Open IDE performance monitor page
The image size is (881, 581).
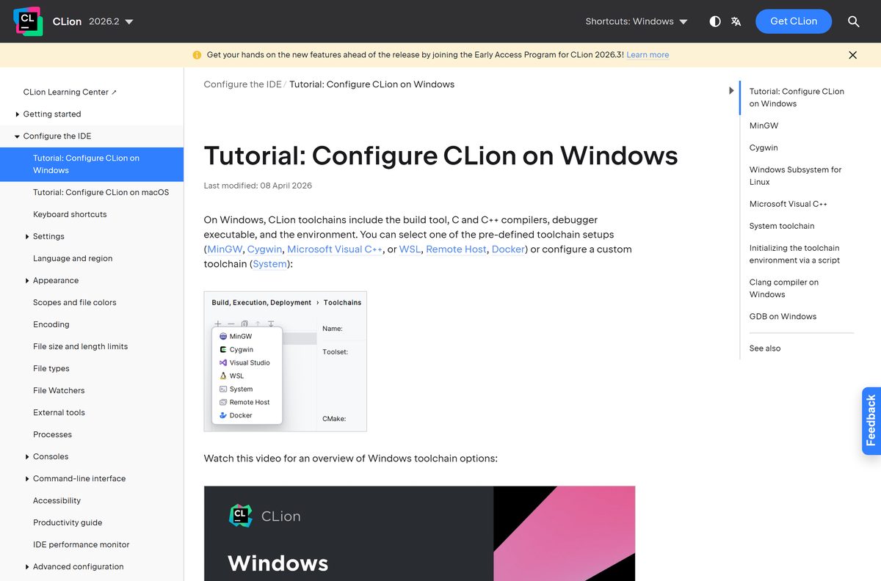click(81, 544)
